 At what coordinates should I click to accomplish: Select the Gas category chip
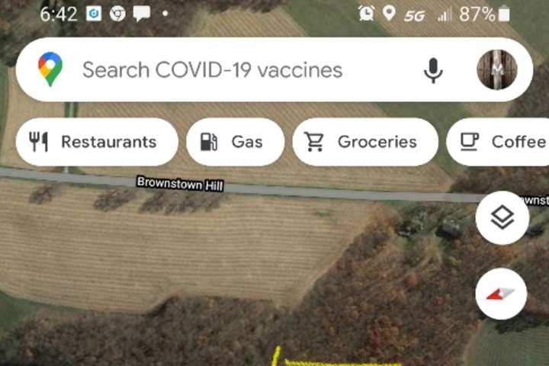pos(236,142)
